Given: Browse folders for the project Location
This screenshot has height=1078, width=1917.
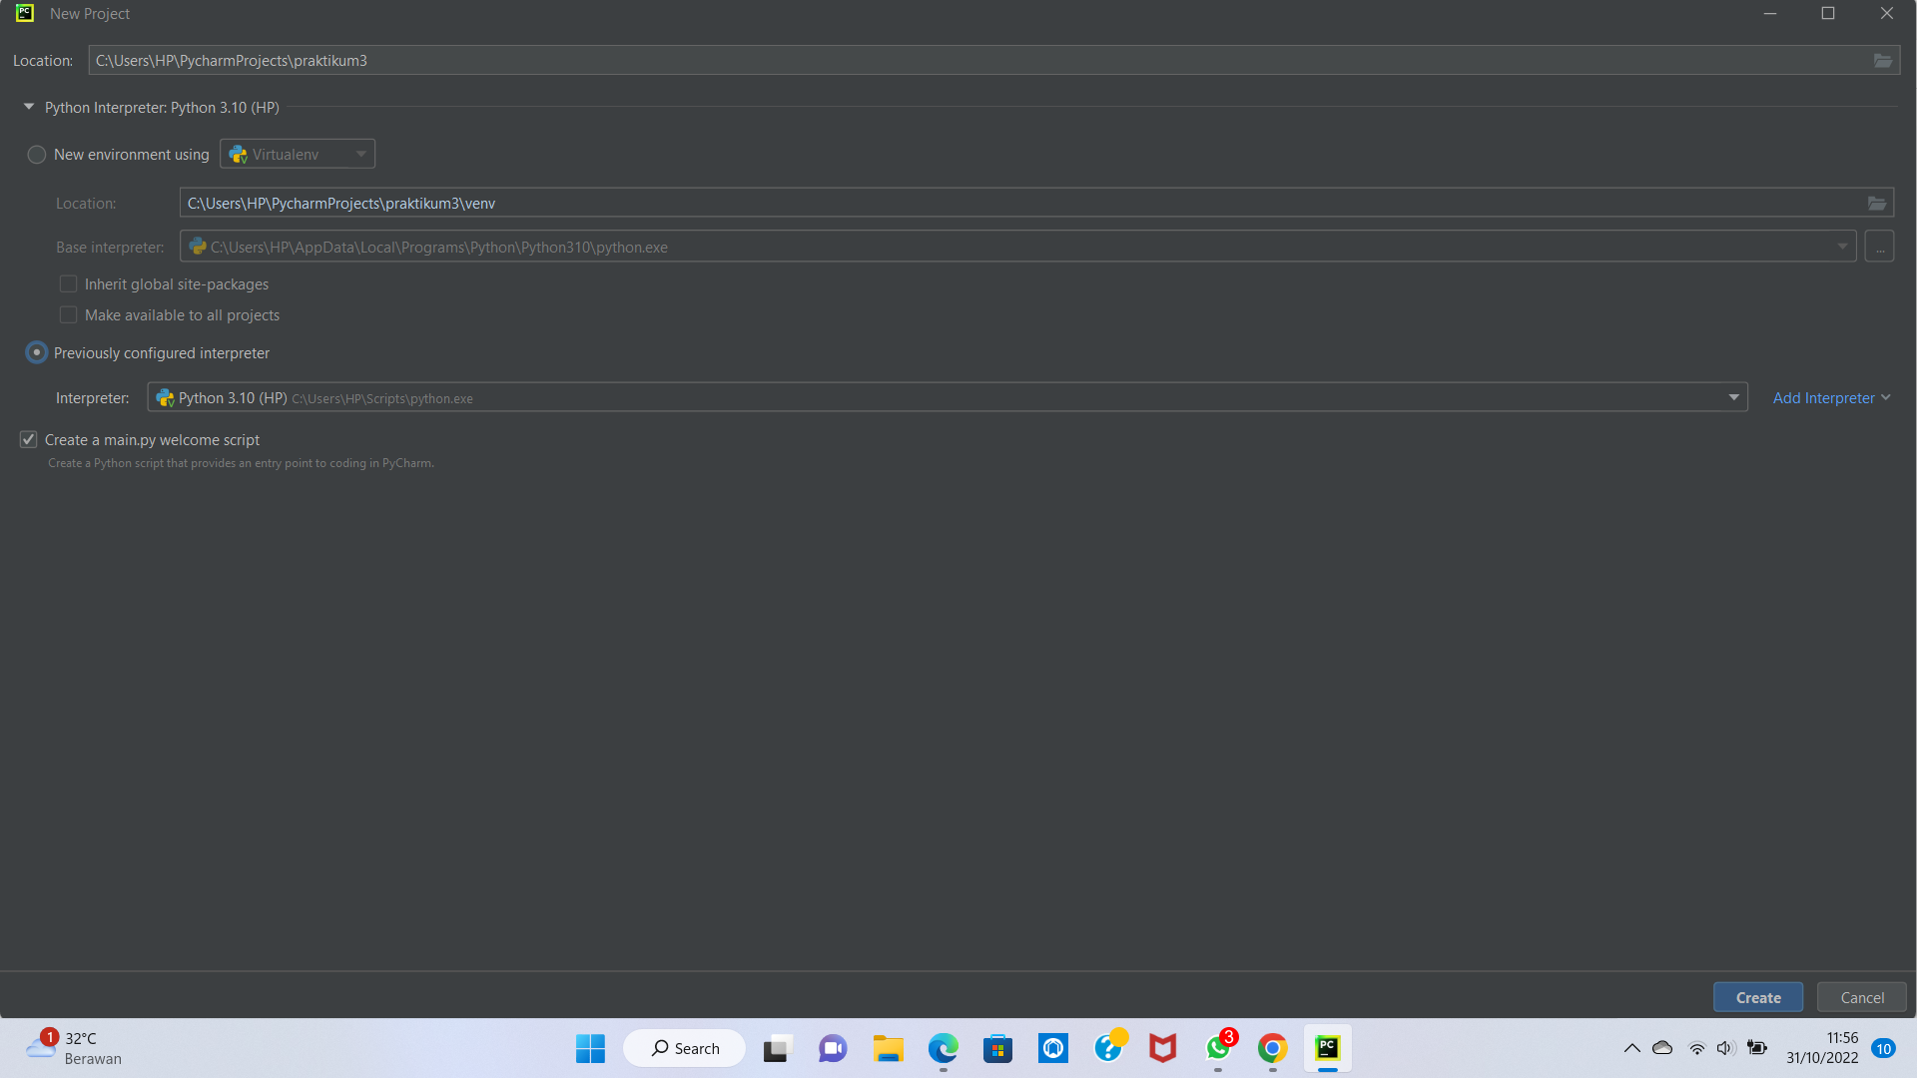Looking at the screenshot, I should click(1883, 60).
